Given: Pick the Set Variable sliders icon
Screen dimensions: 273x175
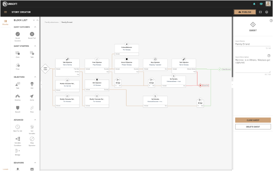Looking at the screenshot, I should click(x=32, y=127).
